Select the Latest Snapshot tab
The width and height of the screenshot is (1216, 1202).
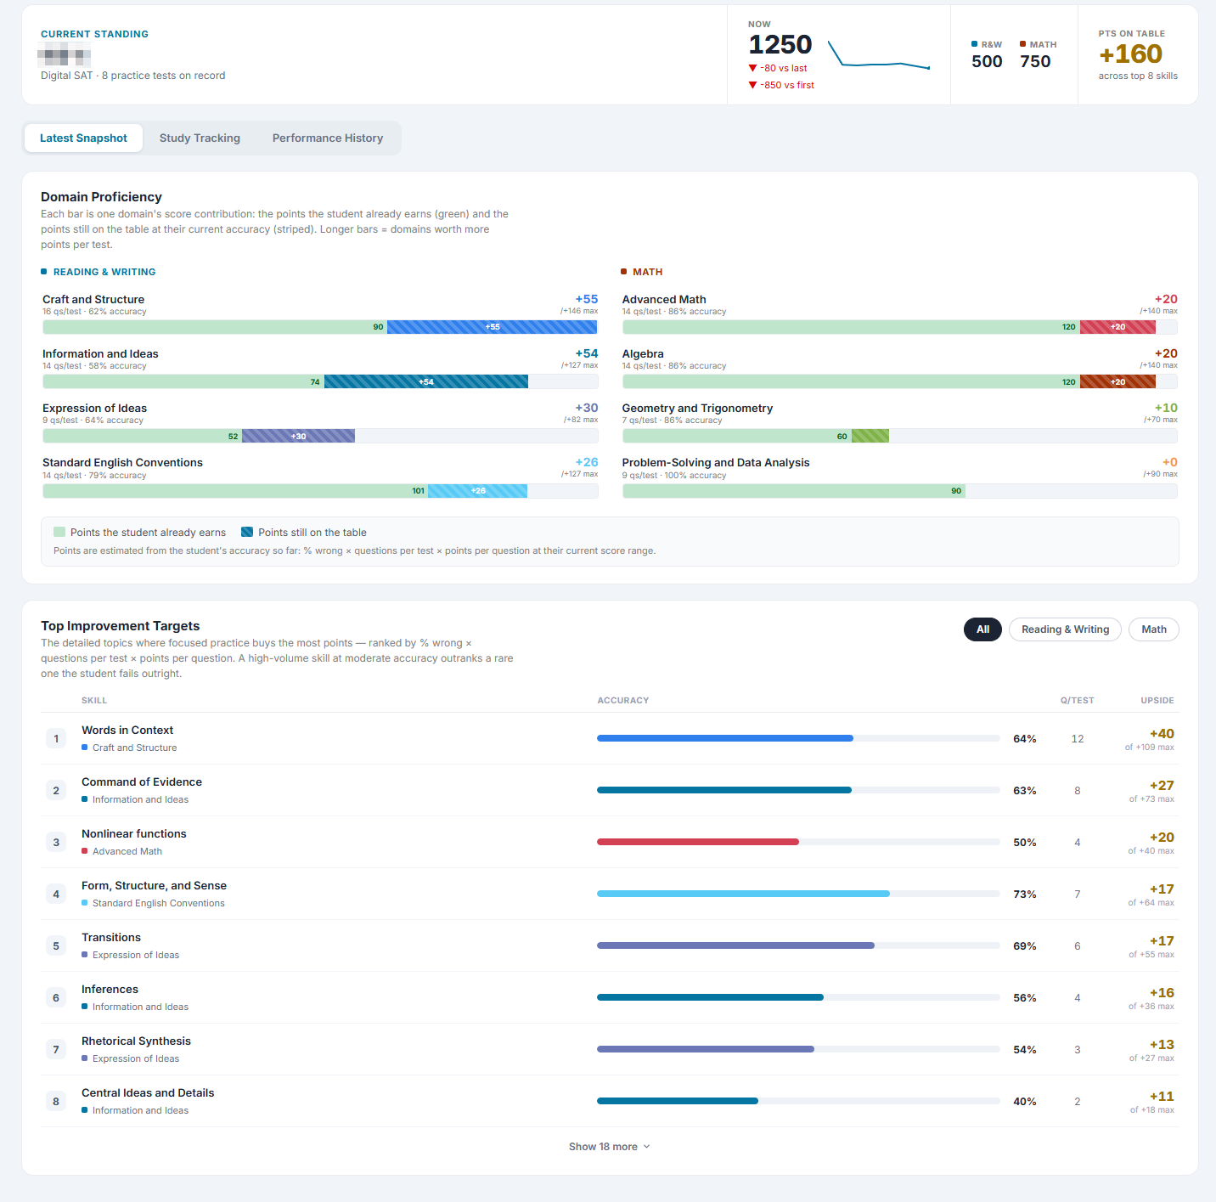pos(83,138)
